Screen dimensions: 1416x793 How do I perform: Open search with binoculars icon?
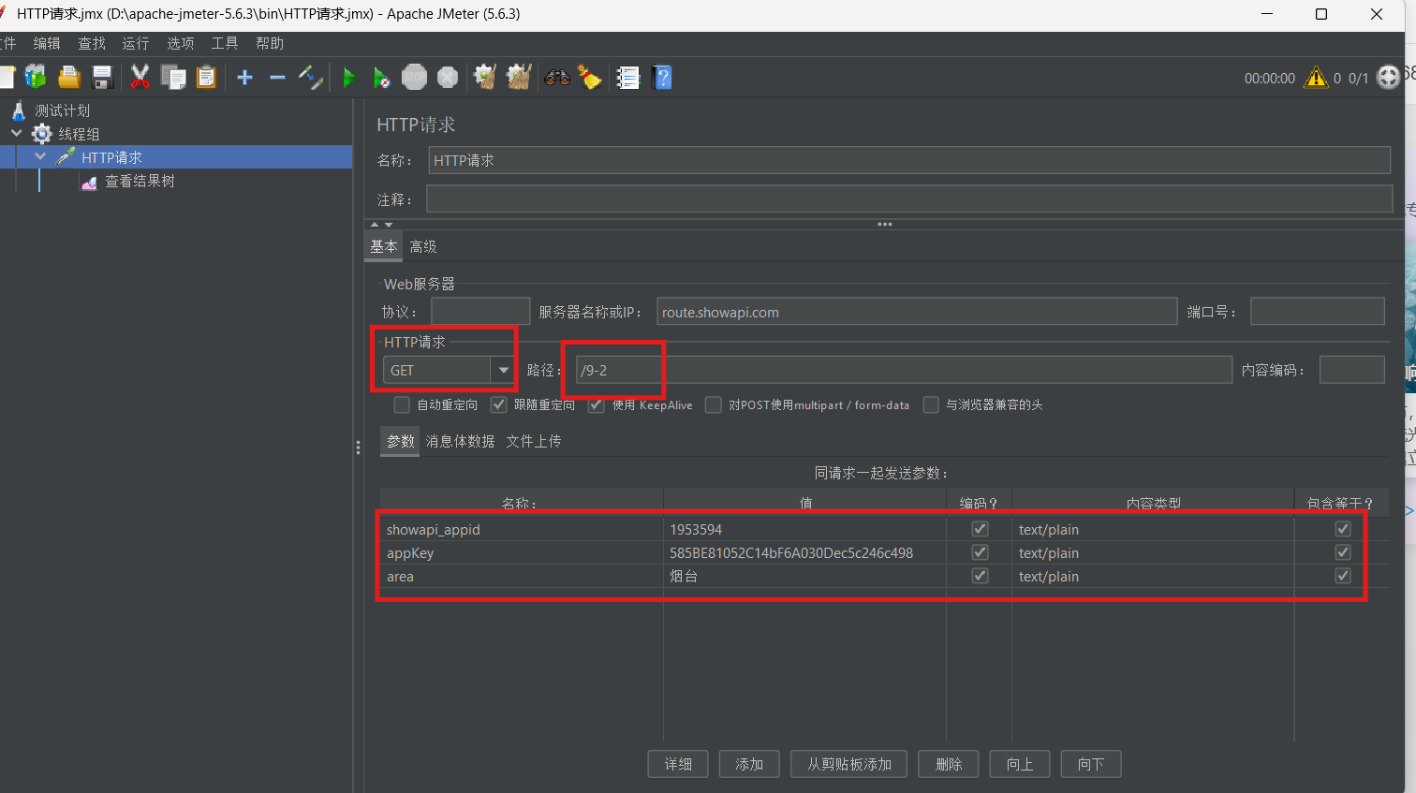(557, 78)
